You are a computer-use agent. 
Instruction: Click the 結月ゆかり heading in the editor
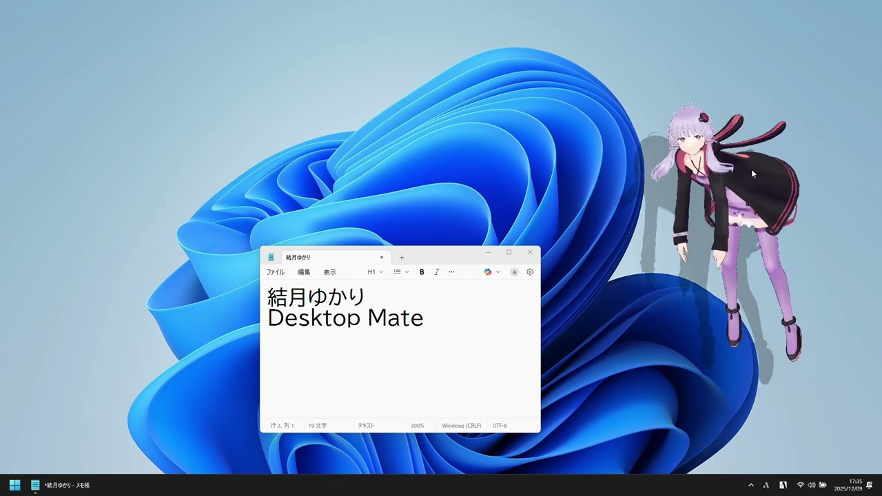(x=316, y=297)
